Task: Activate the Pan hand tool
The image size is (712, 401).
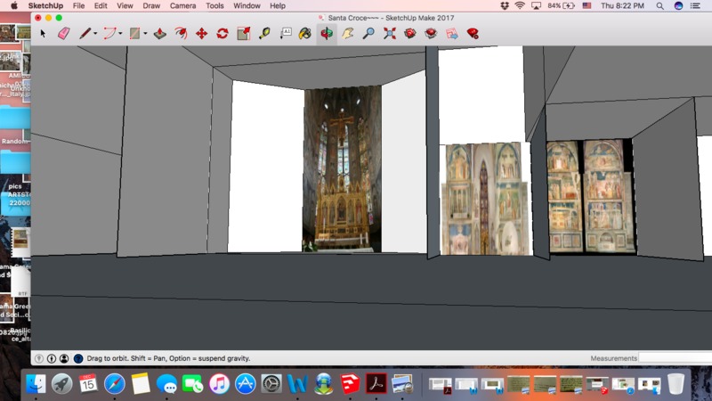Action: click(348, 33)
